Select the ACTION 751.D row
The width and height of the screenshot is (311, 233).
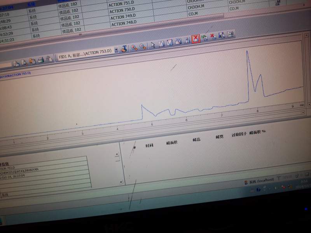121,4
